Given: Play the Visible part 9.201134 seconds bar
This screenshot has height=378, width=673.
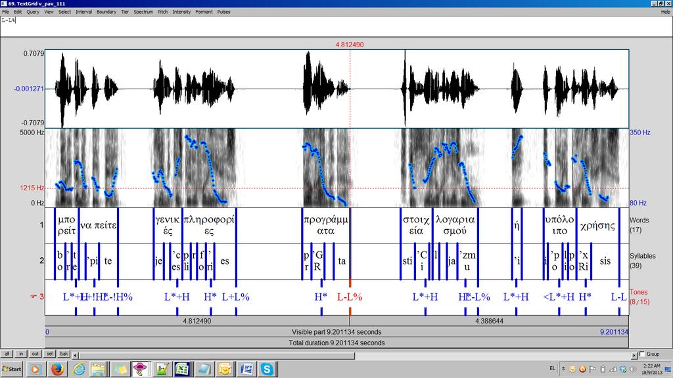Looking at the screenshot, I should (336, 331).
